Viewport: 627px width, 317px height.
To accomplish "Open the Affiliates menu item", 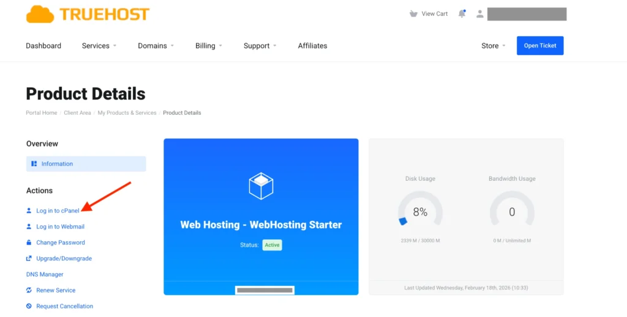I will 312,46.
